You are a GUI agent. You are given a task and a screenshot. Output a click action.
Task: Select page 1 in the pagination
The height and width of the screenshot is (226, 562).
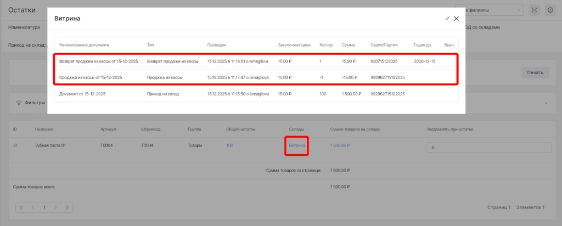point(44,207)
